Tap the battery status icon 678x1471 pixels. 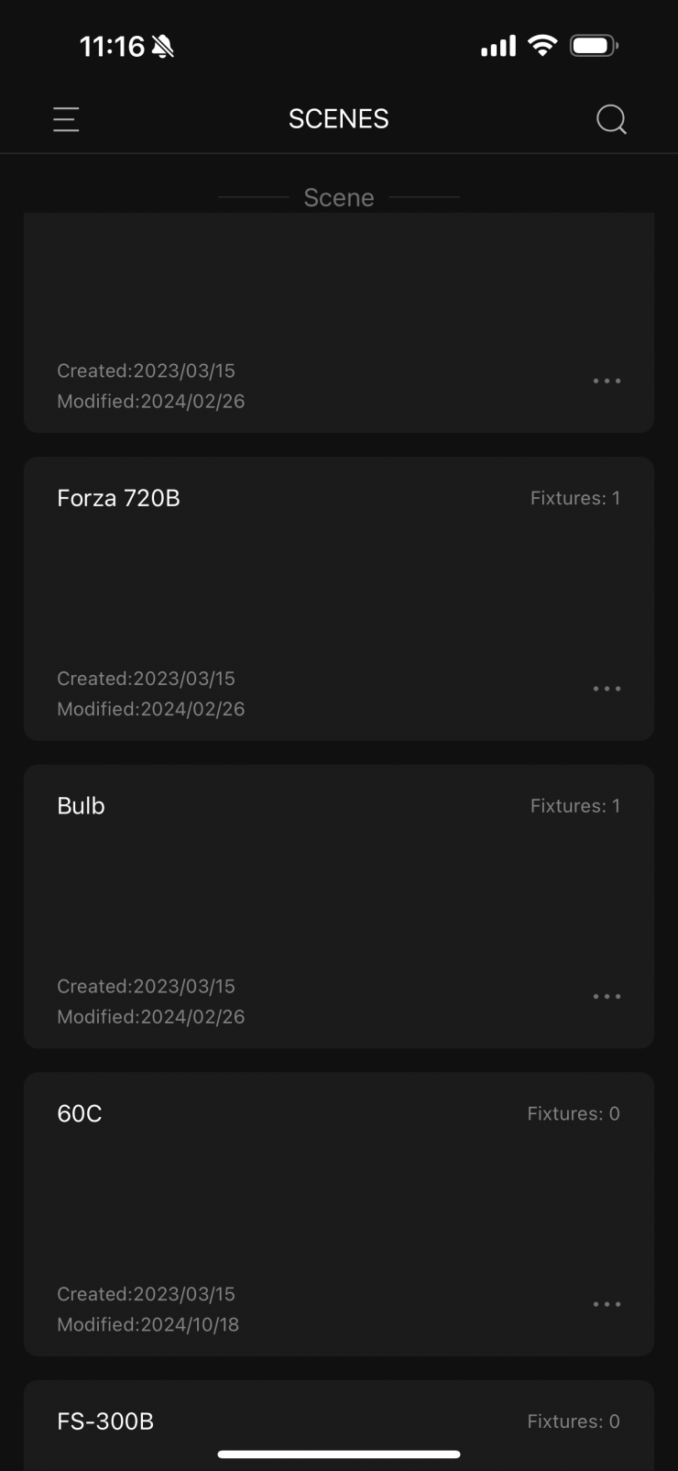(594, 46)
